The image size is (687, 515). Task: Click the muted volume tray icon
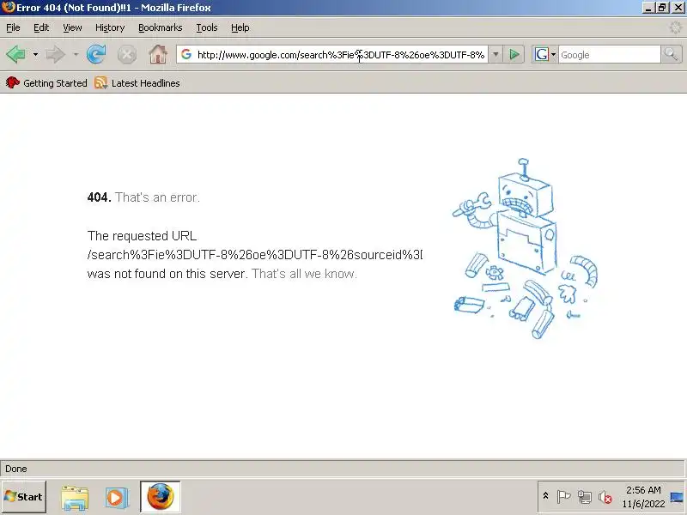pos(605,497)
